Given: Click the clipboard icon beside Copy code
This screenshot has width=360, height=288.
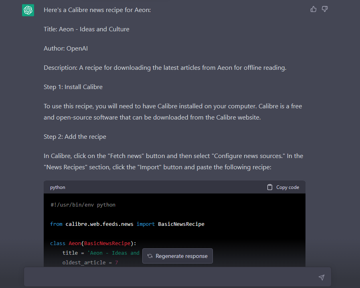Looking at the screenshot, I should click(x=270, y=187).
